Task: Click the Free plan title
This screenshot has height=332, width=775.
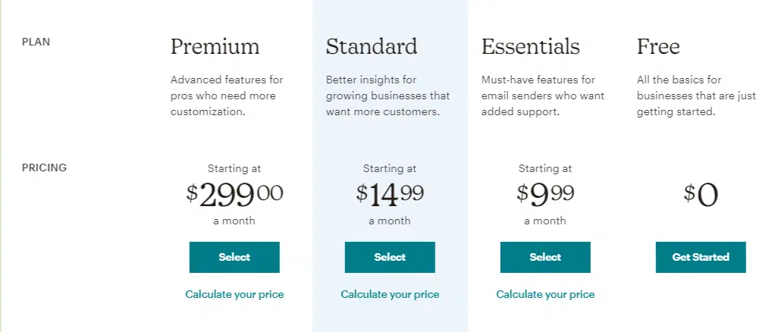Action: tap(658, 47)
